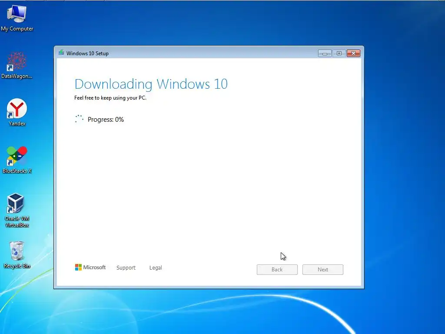445x334 pixels.
Task: Minimize the Windows 10 Setup window
Action: 325,53
